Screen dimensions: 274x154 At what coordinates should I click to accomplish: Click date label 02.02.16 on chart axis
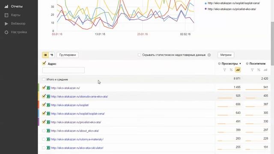tap(185, 34)
